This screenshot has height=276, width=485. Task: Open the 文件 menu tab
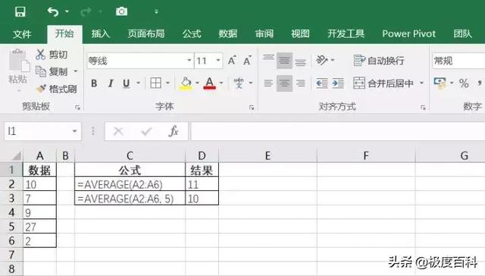[x=22, y=33]
